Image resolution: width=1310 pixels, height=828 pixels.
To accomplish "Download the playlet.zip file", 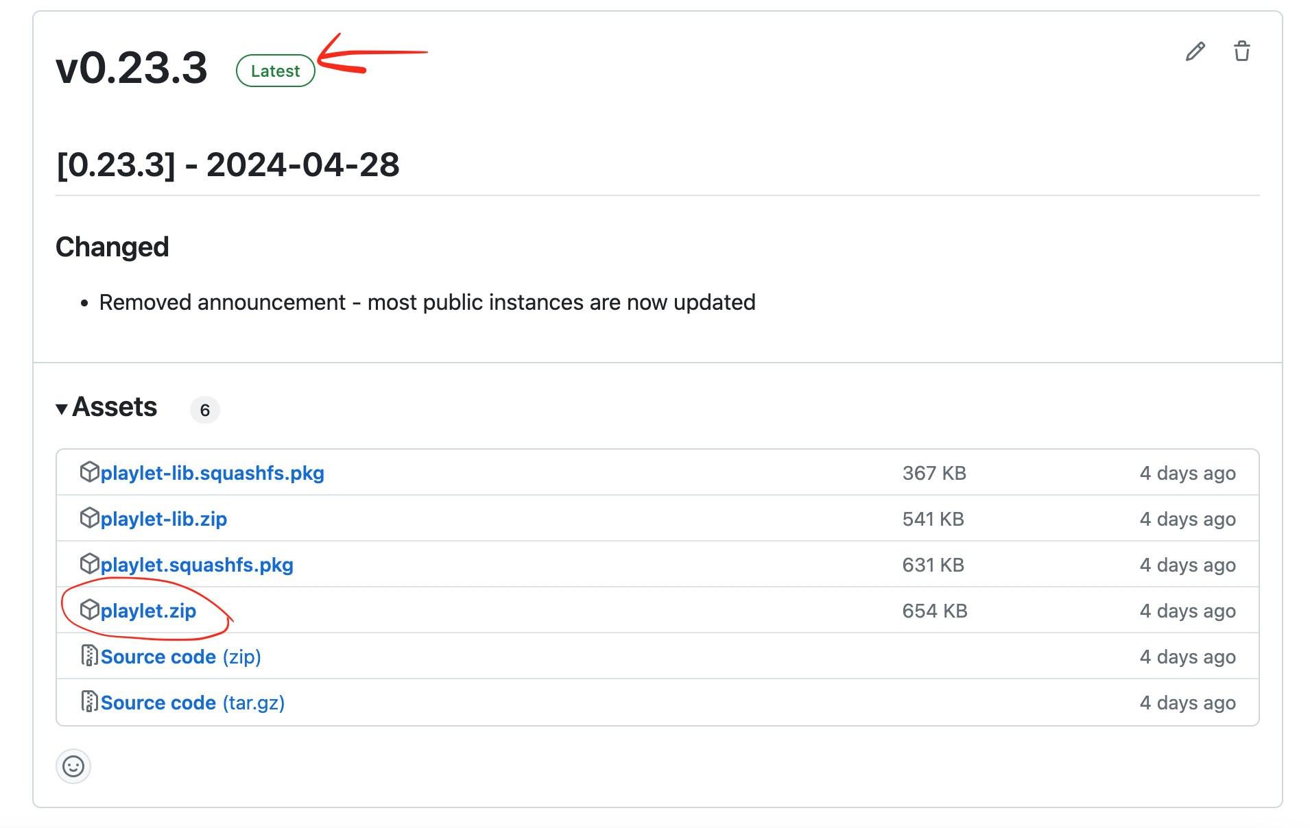I will 148,611.
